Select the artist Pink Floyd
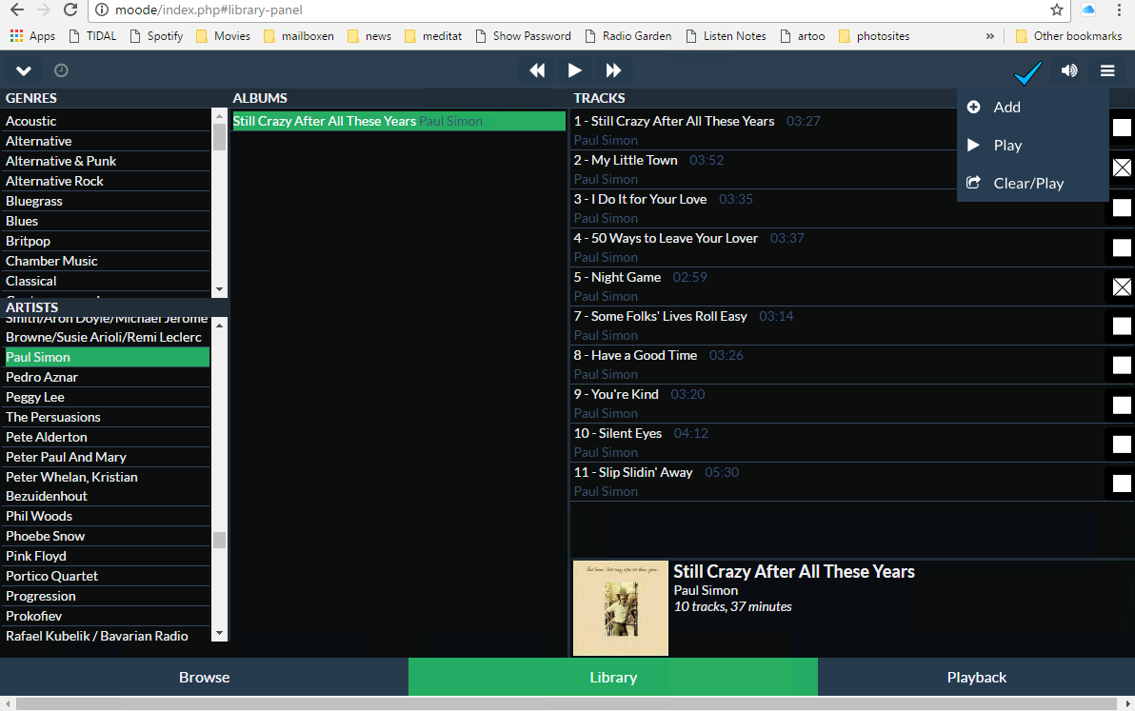 pyautogui.click(x=108, y=556)
